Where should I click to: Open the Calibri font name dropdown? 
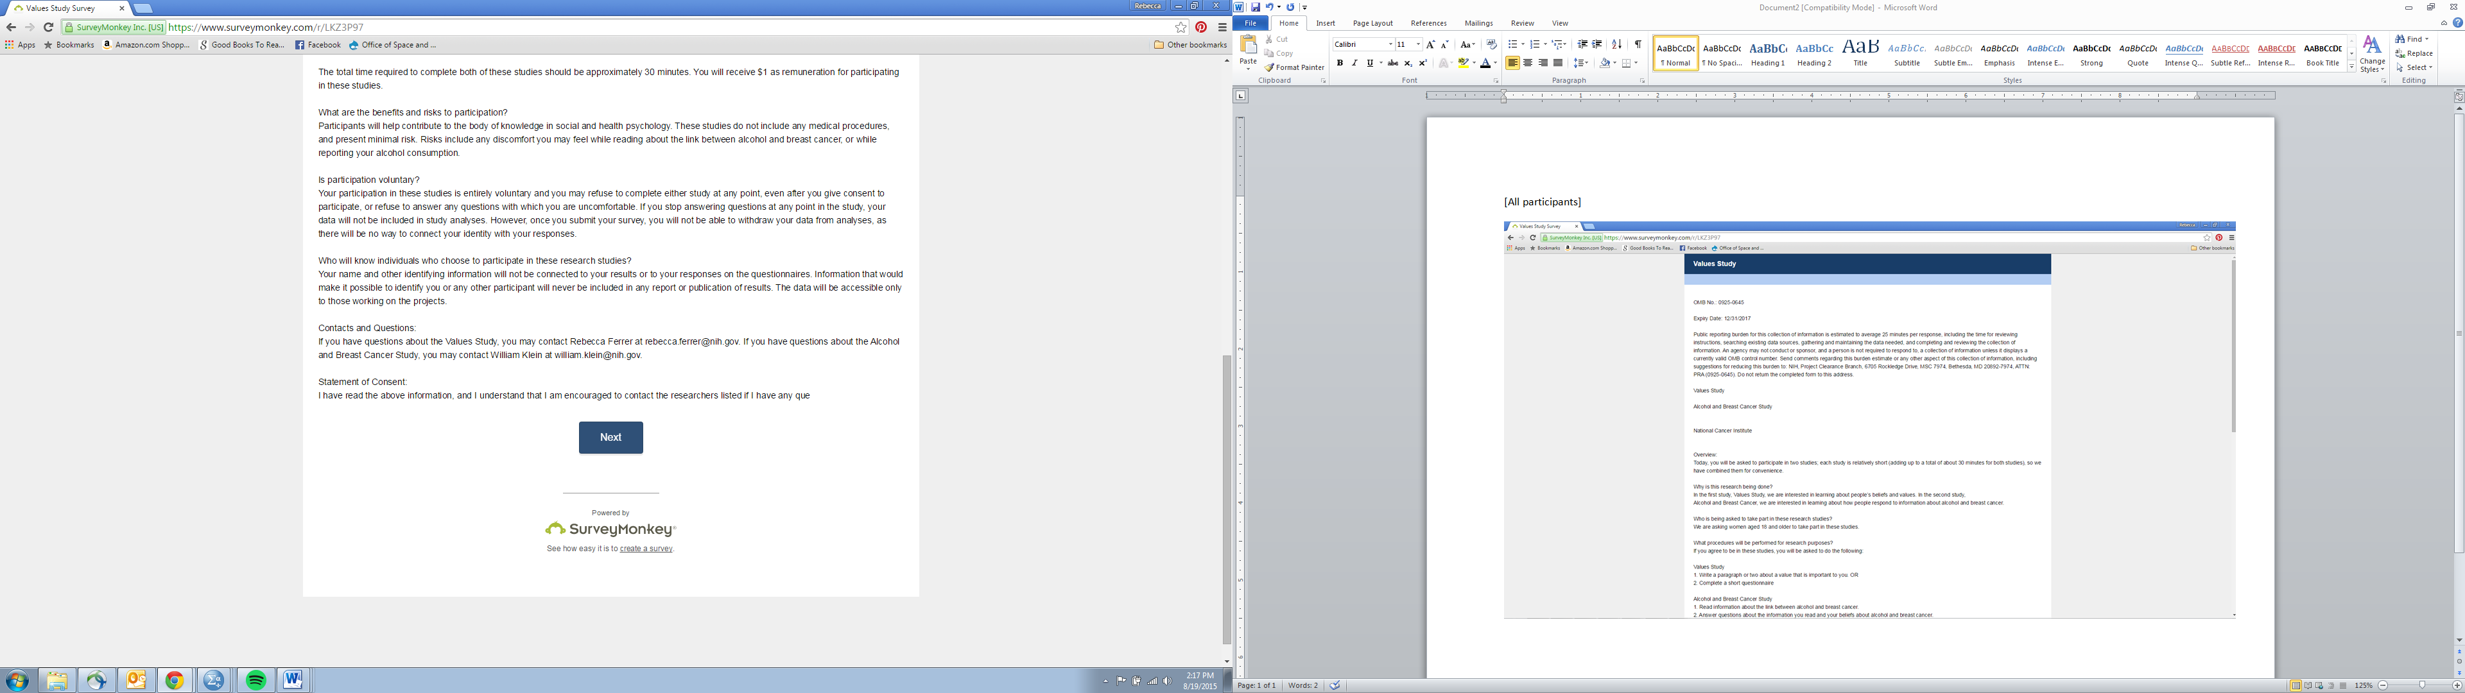tap(1390, 45)
